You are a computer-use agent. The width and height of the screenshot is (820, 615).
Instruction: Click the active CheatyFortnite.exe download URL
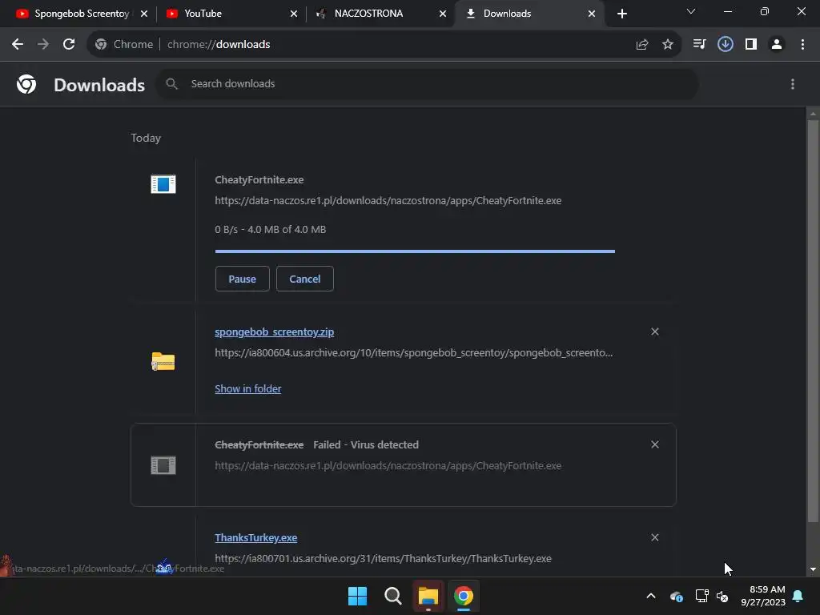(388, 201)
